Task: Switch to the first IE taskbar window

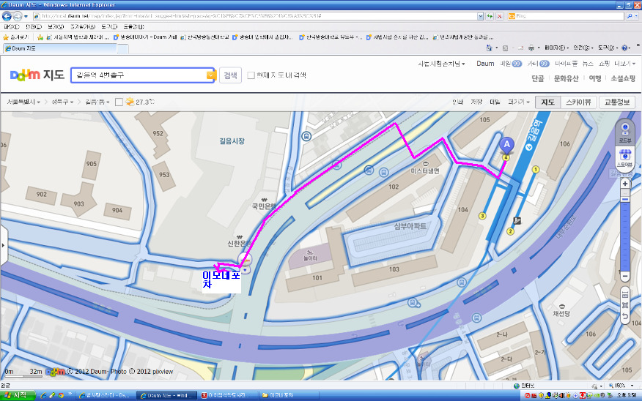Action: click(106, 395)
